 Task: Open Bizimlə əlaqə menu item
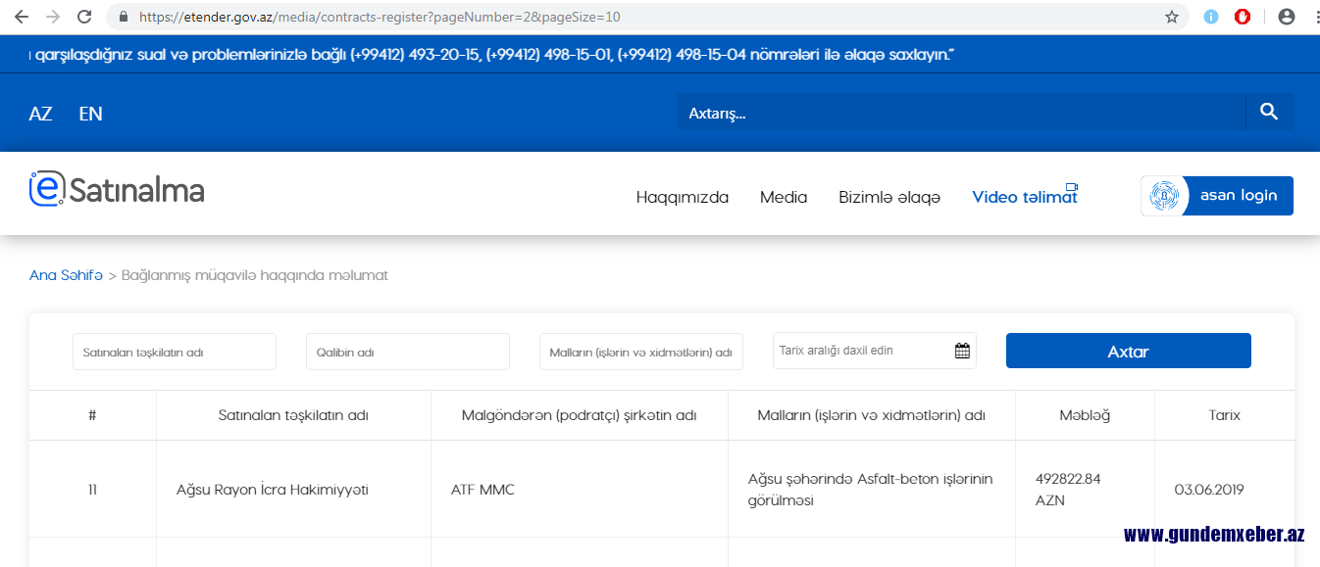(x=889, y=197)
